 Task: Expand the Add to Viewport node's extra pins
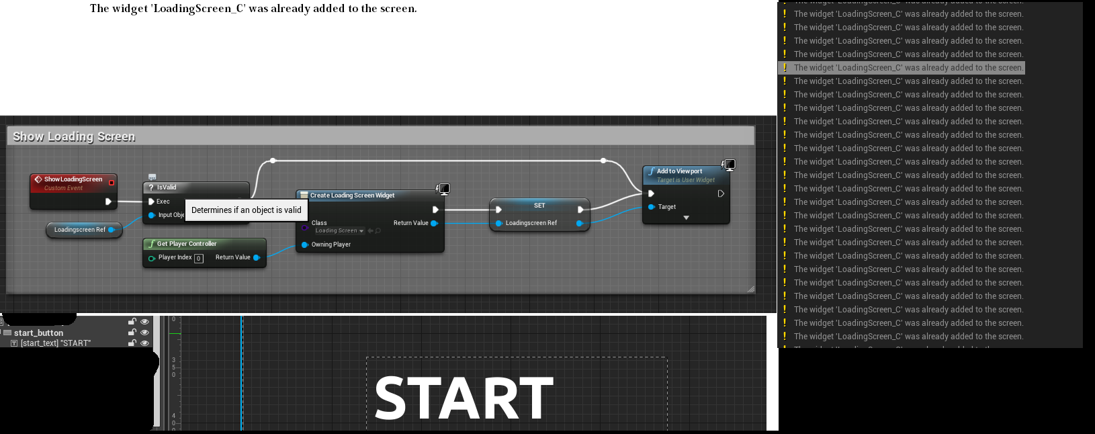pos(686,218)
